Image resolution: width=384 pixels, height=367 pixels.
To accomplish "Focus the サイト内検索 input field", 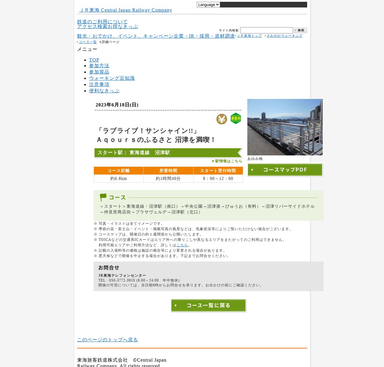I will (266, 30).
